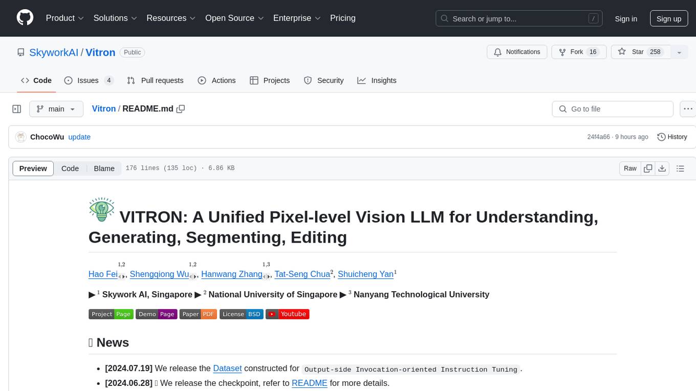Click the License BSD badge
The image size is (696, 391).
[242, 314]
